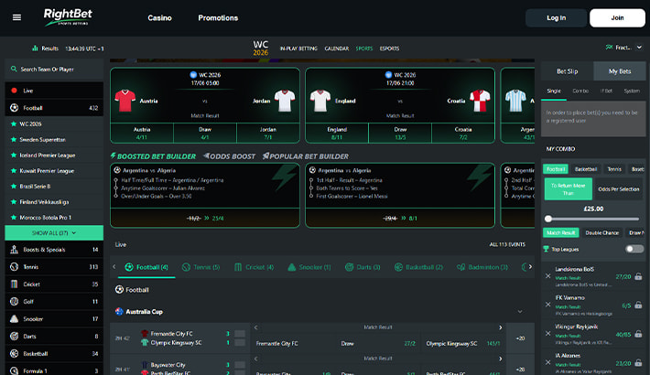Click the Log In button
Image resolution: width=650 pixels, height=375 pixels.
[x=556, y=17]
